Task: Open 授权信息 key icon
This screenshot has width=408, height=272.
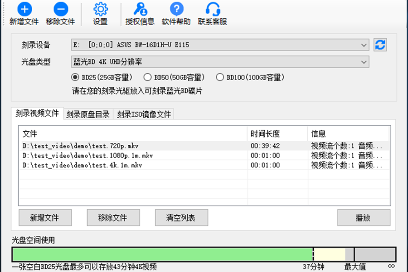Action: [140, 9]
